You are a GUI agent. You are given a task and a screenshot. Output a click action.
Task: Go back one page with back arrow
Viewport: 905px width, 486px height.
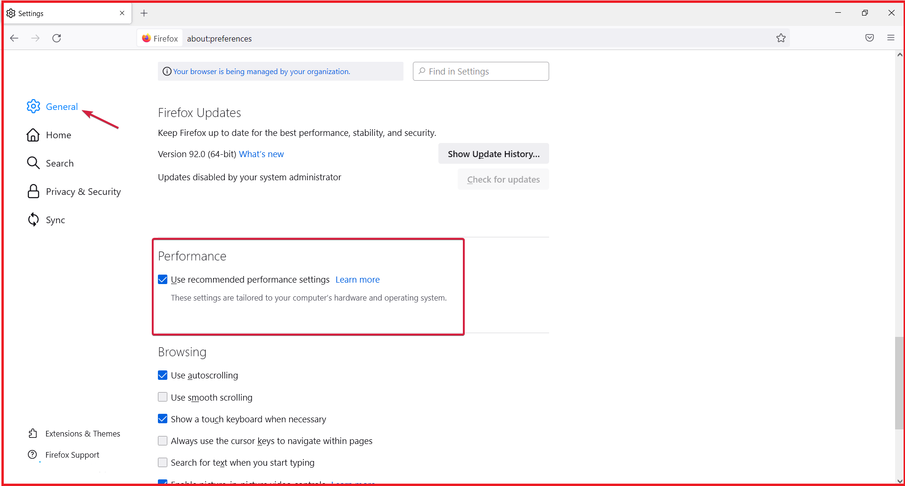coord(14,38)
